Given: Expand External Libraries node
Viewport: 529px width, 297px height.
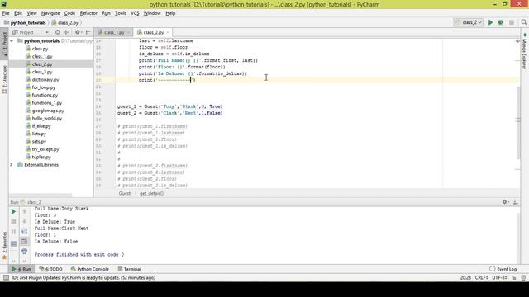Looking at the screenshot, I should coord(12,165).
